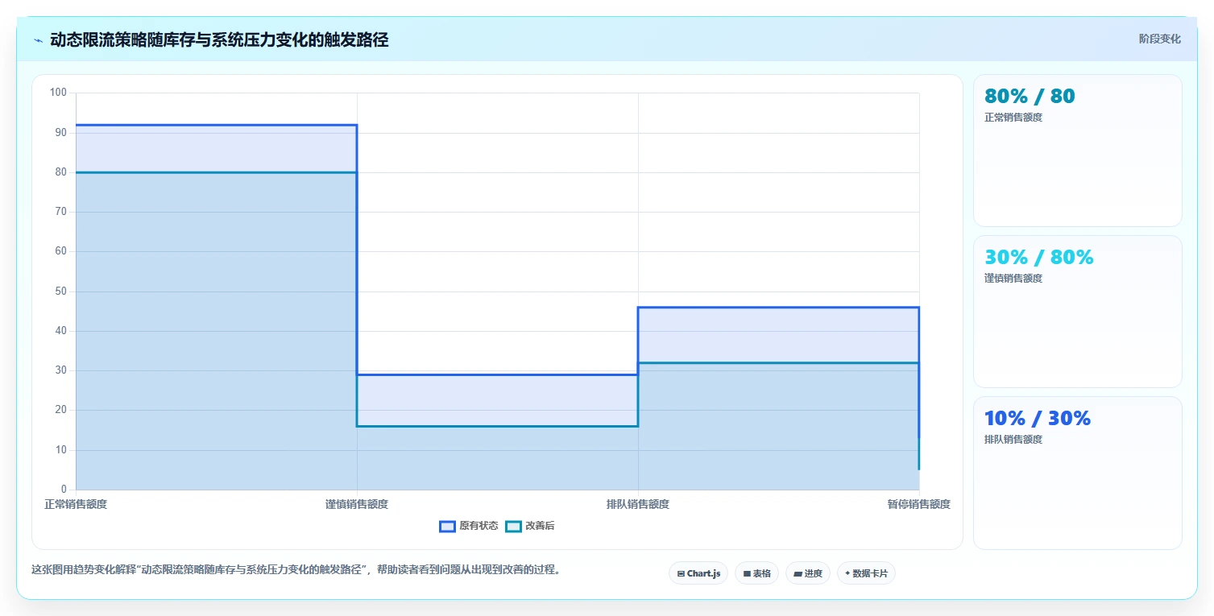
Task: Click the Chart.js tag pill
Action: coord(698,573)
